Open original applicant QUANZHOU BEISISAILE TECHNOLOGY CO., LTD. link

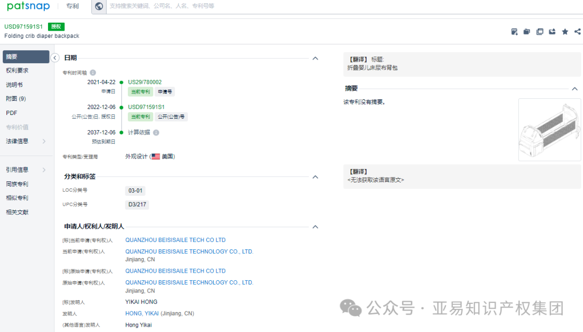point(189,282)
